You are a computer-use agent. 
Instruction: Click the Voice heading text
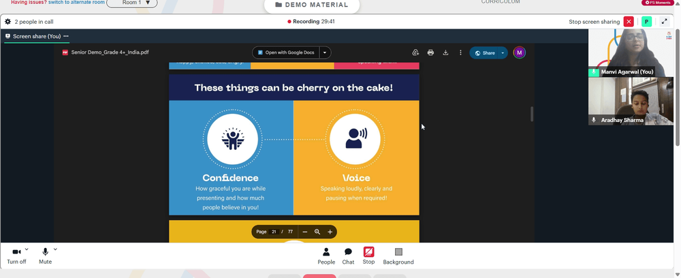point(356,178)
